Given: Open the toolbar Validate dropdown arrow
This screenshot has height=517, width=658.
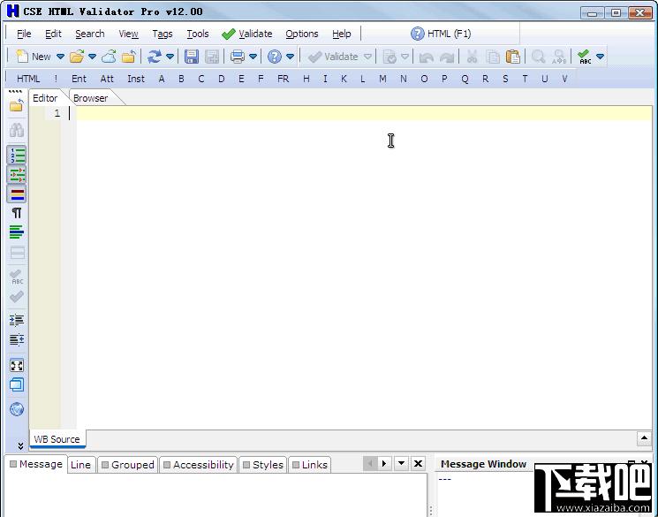Looking at the screenshot, I should (367, 57).
